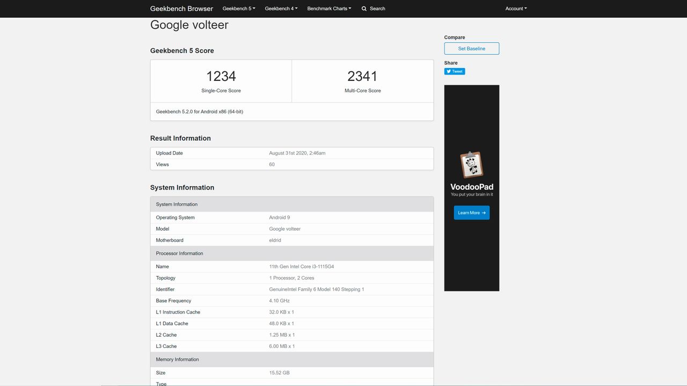Click the Views count value 60

coord(272,165)
